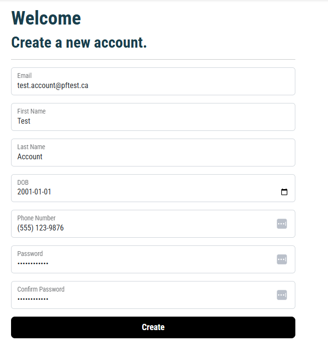The height and width of the screenshot is (358, 328).
Task: Open the DOB calendar date picker
Action: point(284,192)
